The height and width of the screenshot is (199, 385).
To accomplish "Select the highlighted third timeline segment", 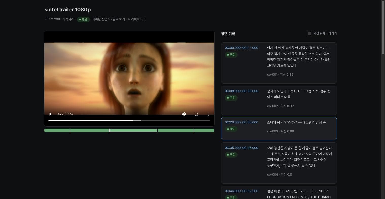I will pos(133,130).
